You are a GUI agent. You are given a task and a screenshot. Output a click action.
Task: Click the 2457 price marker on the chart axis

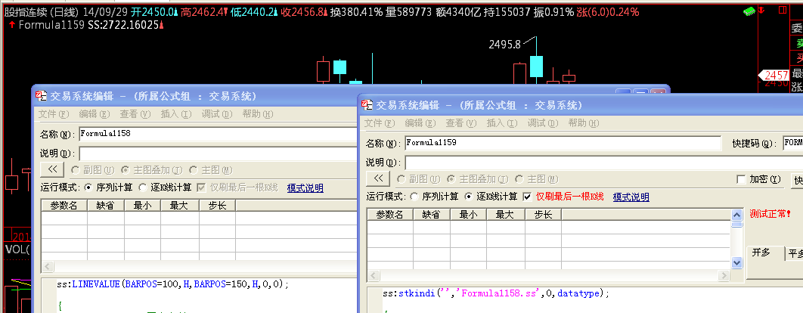click(775, 76)
